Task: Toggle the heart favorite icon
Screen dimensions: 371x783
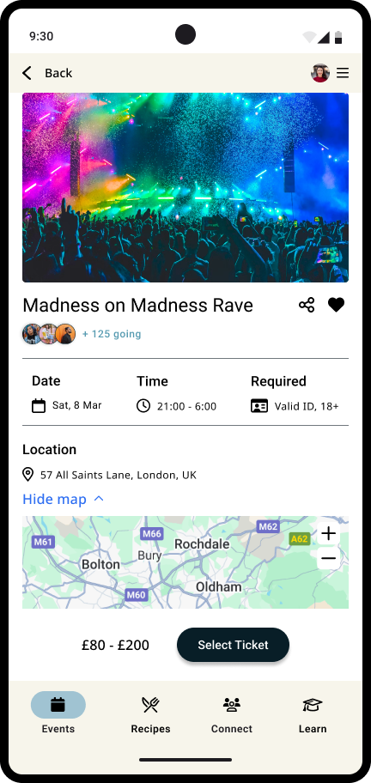Action: tap(336, 305)
